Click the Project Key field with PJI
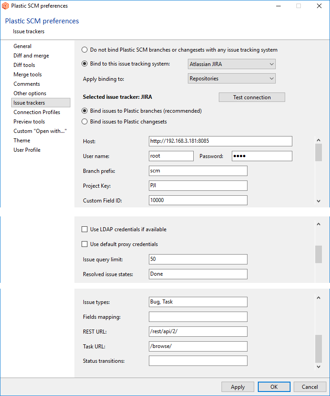This screenshot has width=330, height=396. [x=198, y=185]
